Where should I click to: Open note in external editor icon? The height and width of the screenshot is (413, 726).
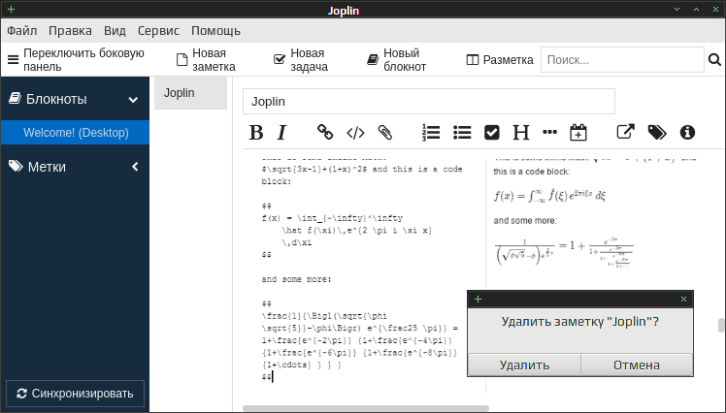tap(625, 132)
